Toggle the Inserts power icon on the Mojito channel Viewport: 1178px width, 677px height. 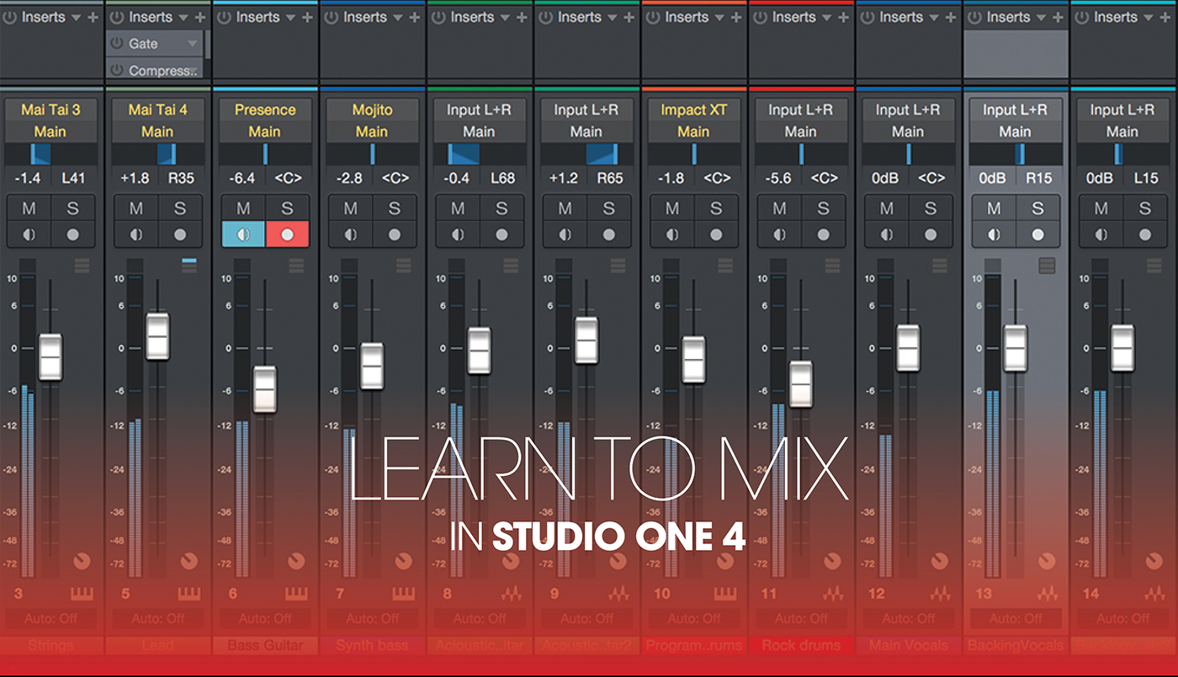point(332,17)
